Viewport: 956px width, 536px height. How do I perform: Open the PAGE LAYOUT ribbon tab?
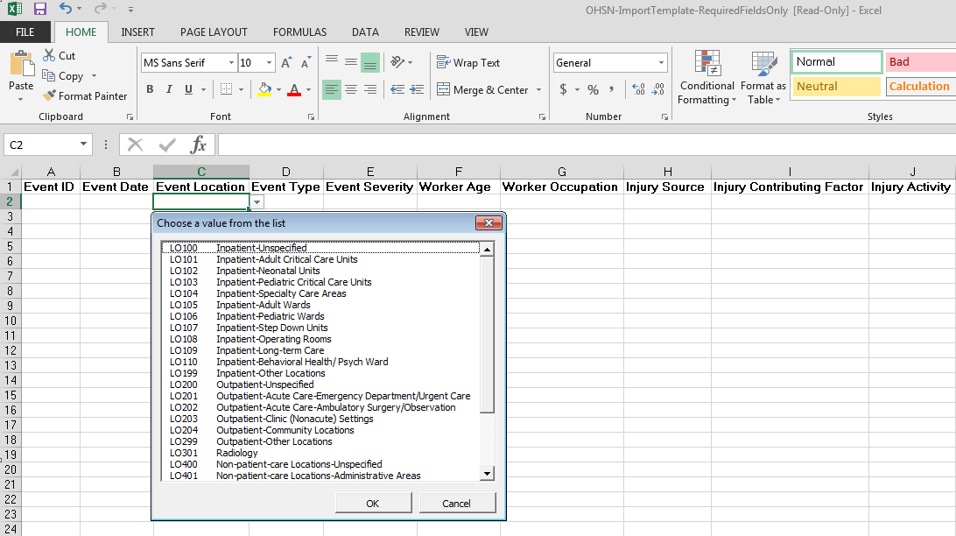[x=214, y=32]
